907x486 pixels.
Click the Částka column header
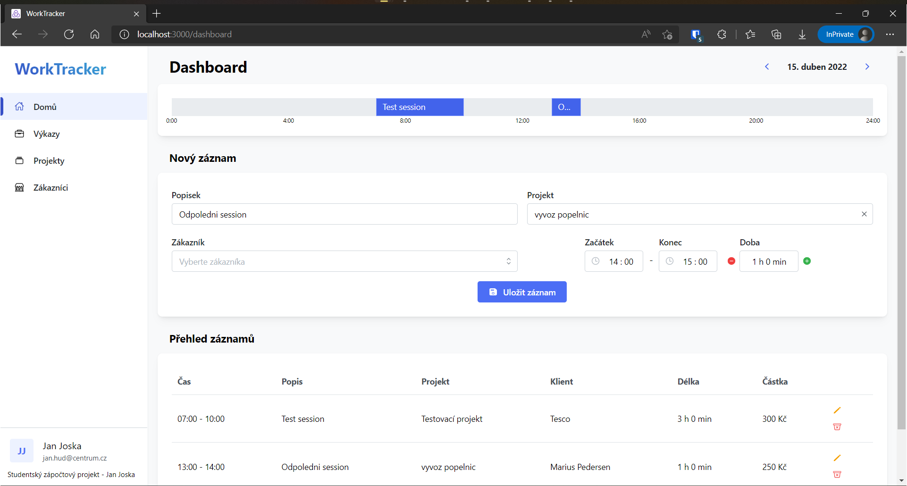tap(775, 381)
